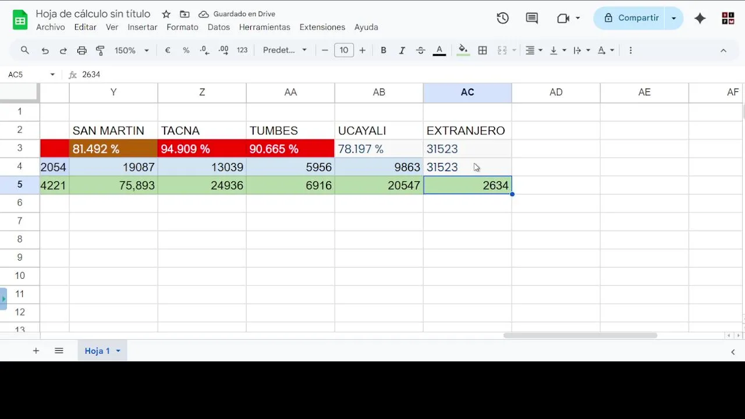Click the search menus magnifier icon
This screenshot has width=745, height=419.
[x=25, y=51]
